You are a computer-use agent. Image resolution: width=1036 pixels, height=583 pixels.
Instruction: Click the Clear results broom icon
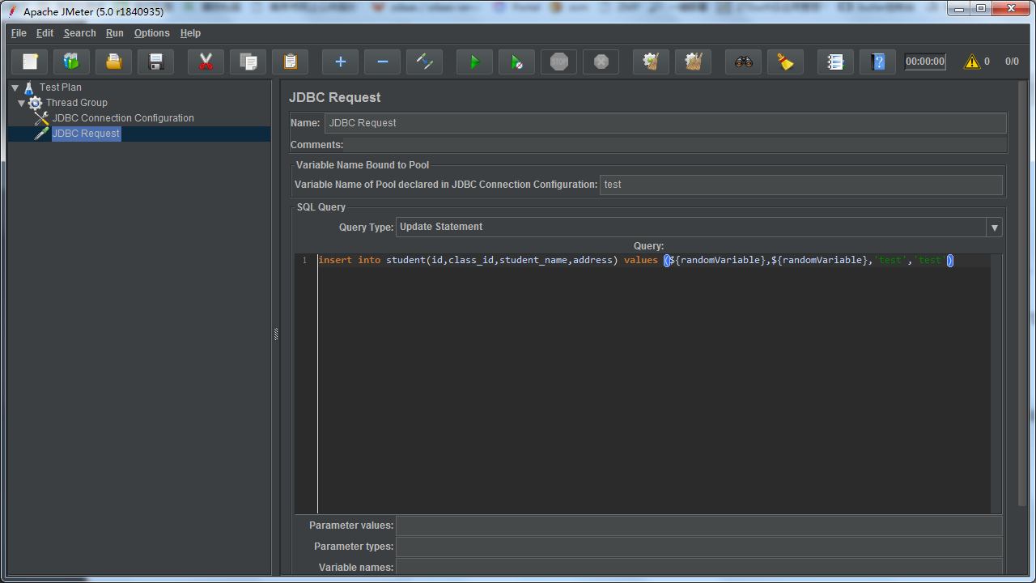pyautogui.click(x=652, y=62)
